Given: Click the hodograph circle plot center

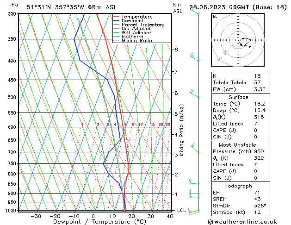Looking at the screenshot, I should (x=239, y=41).
